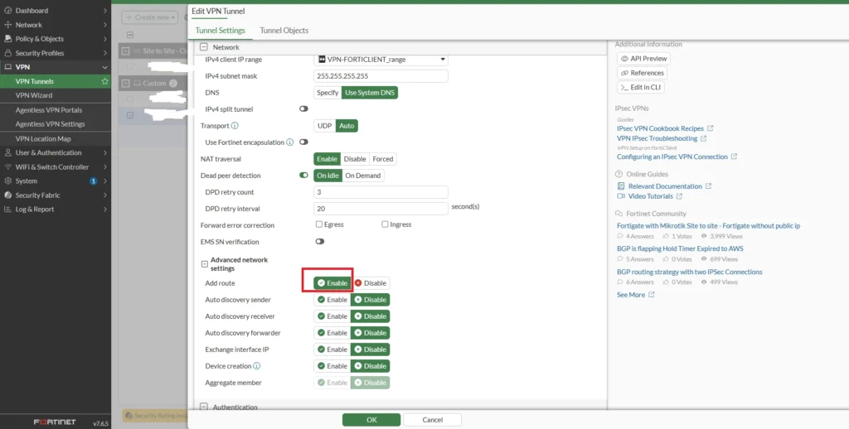This screenshot has height=429, width=849.
Task: Check the Egress forward error correction box
Action: 319,224
